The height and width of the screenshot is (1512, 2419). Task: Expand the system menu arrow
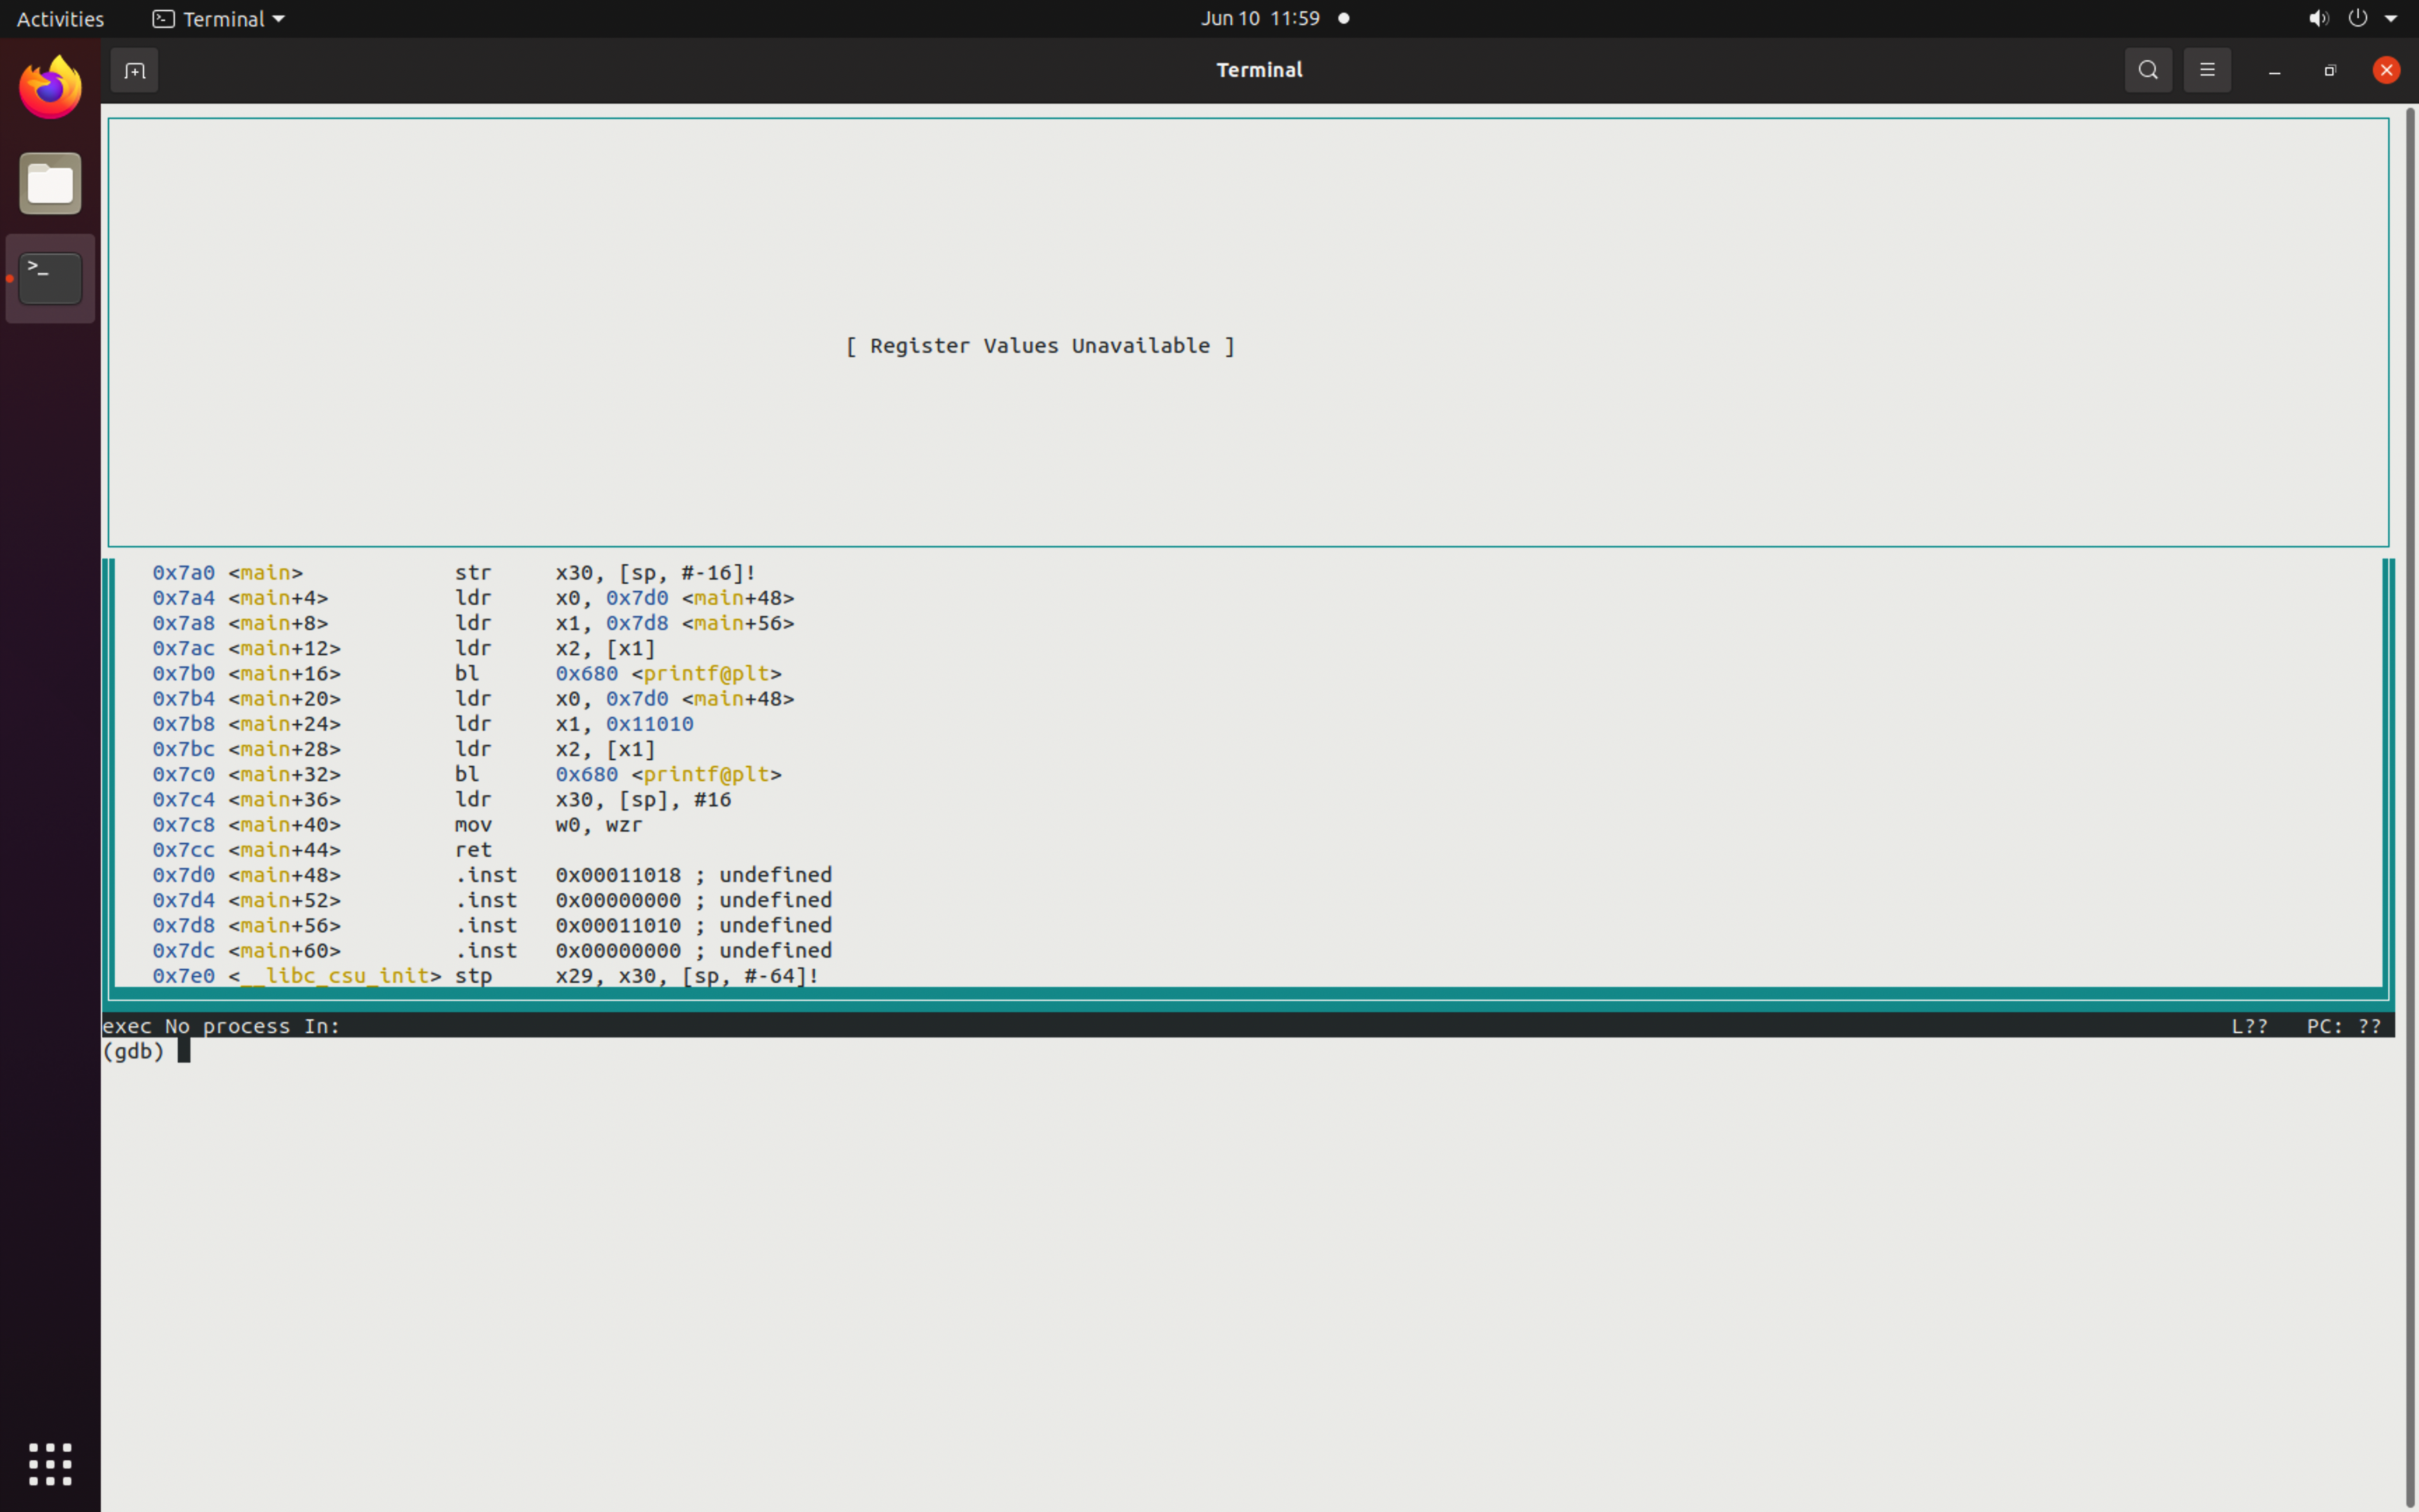click(x=2392, y=18)
